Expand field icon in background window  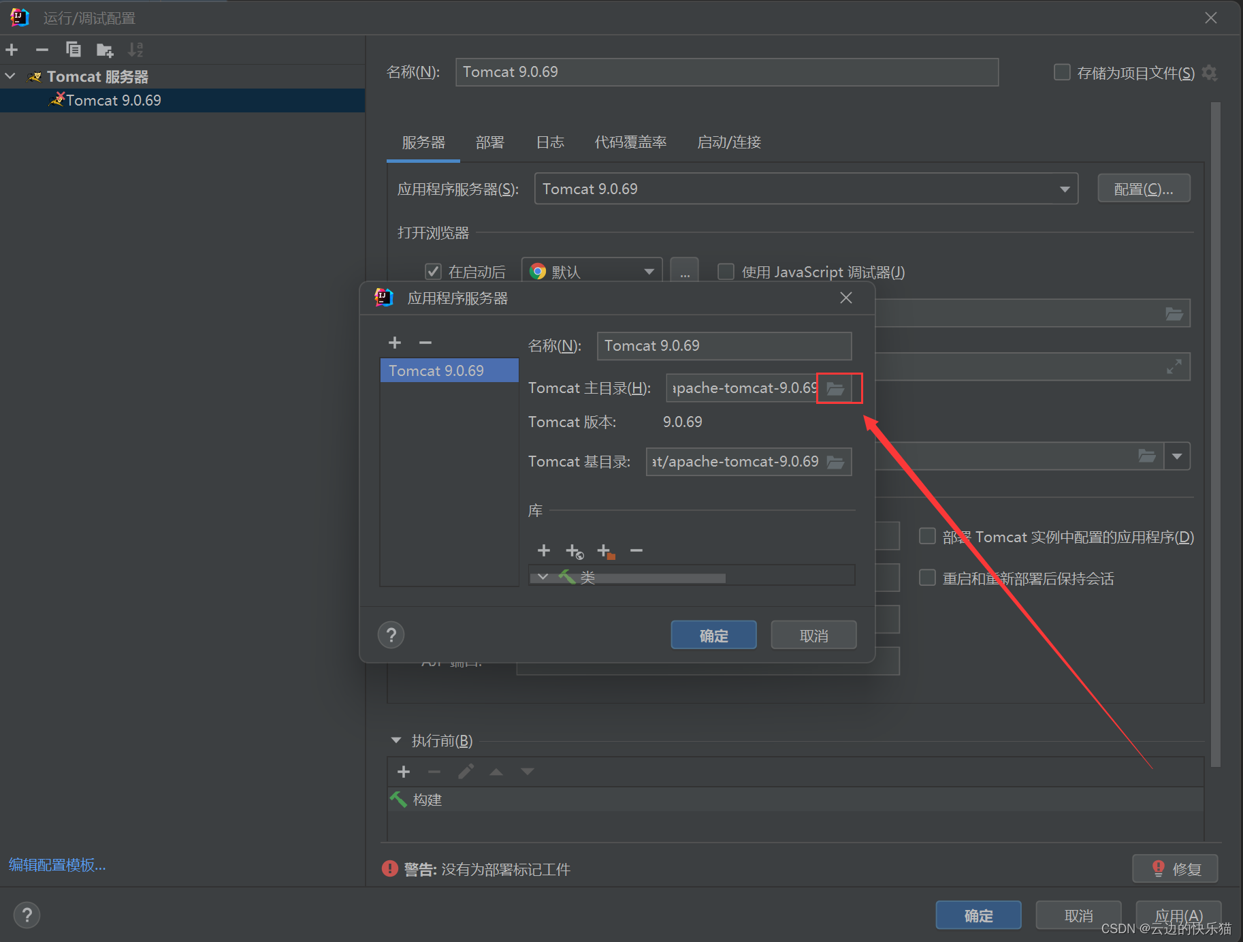click(x=1174, y=366)
